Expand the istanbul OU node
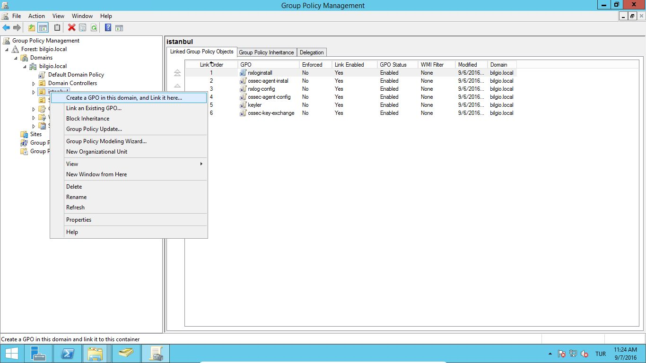 [x=34, y=92]
